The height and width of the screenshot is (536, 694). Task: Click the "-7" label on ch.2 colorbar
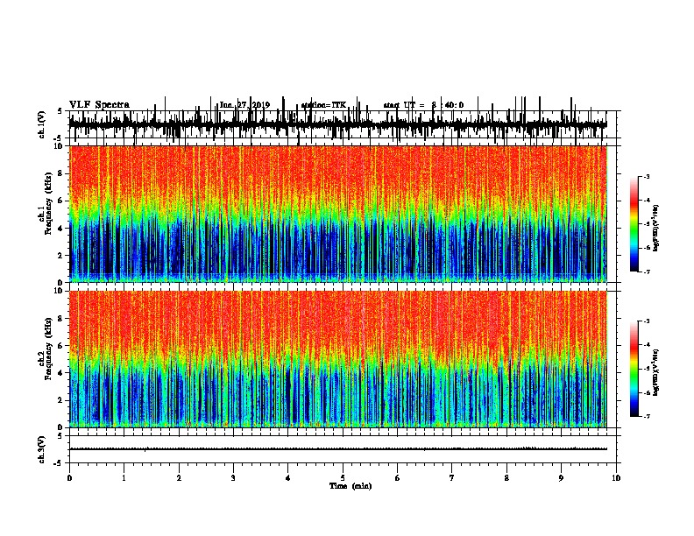(x=647, y=416)
